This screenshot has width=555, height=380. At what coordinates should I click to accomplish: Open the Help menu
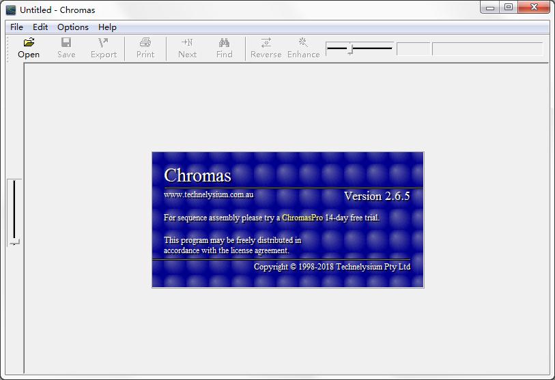[107, 27]
